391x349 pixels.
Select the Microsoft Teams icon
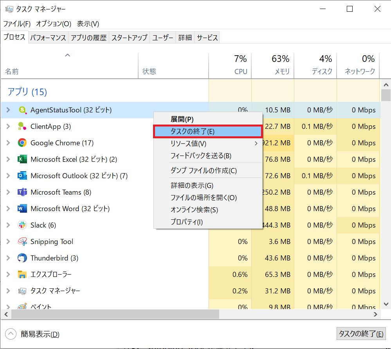click(22, 192)
